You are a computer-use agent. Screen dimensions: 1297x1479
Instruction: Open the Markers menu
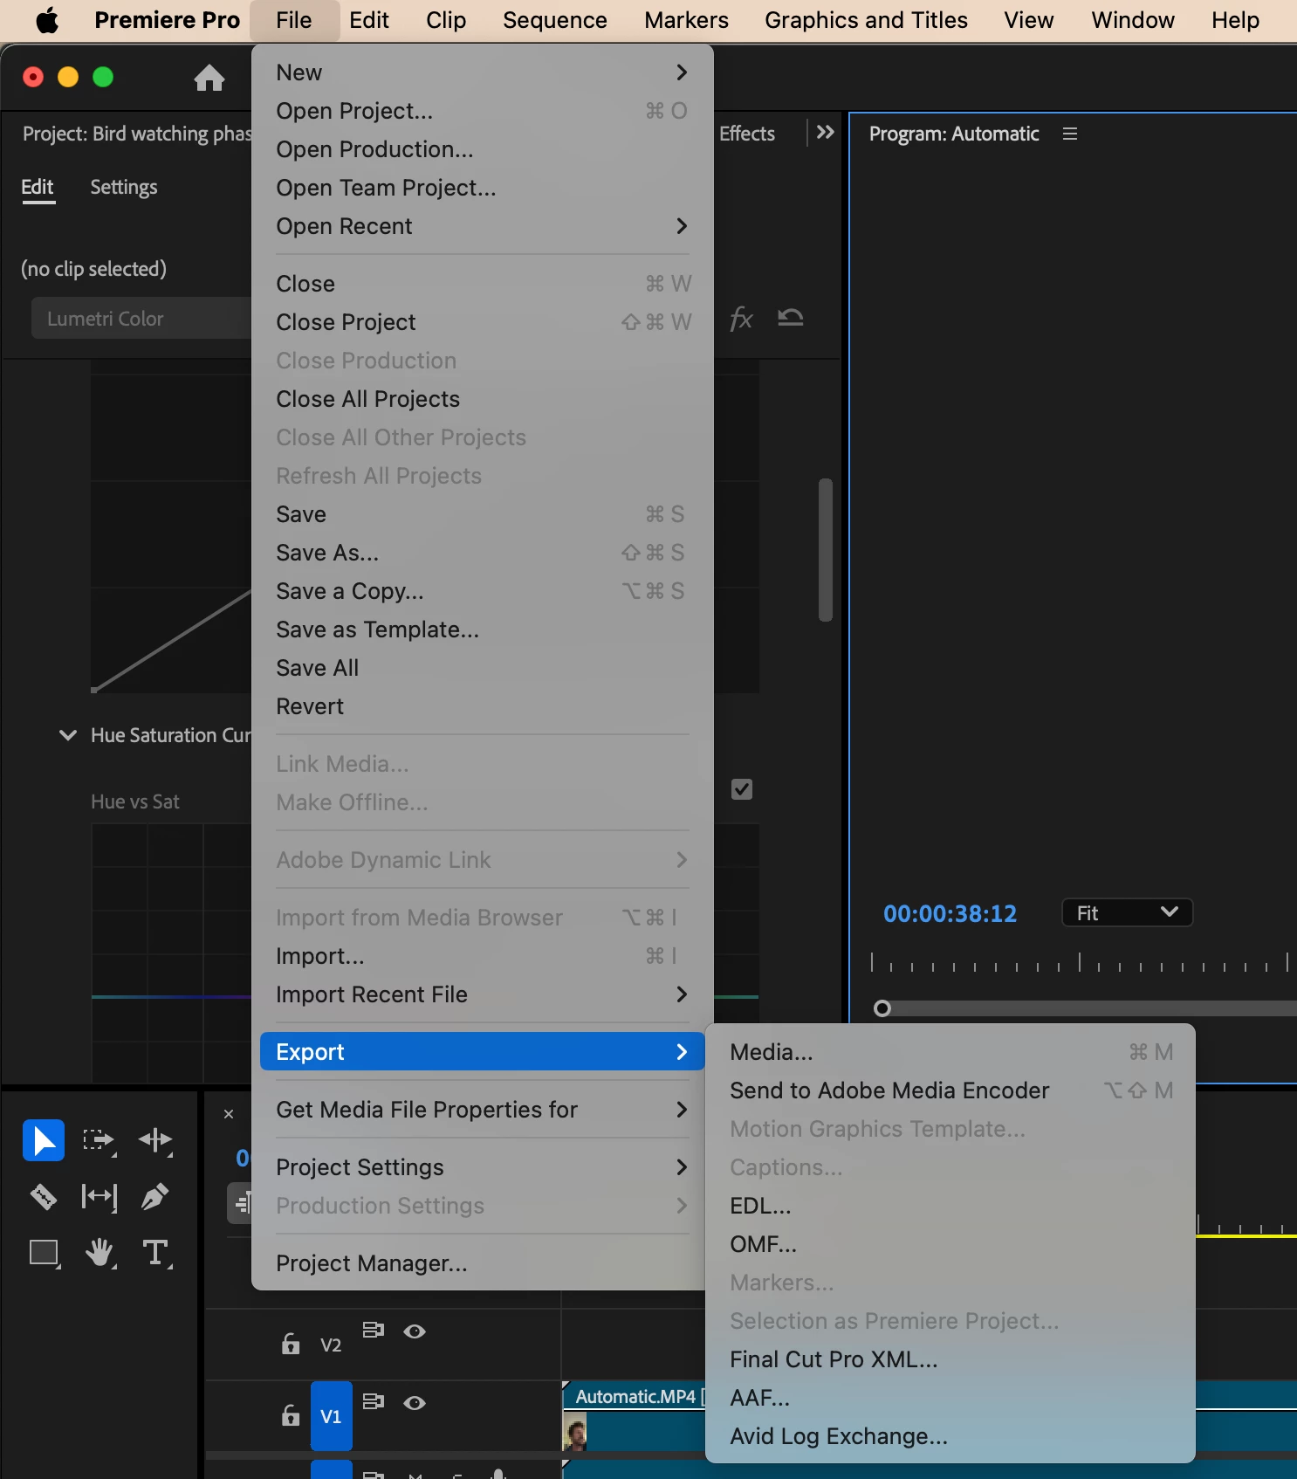687,20
